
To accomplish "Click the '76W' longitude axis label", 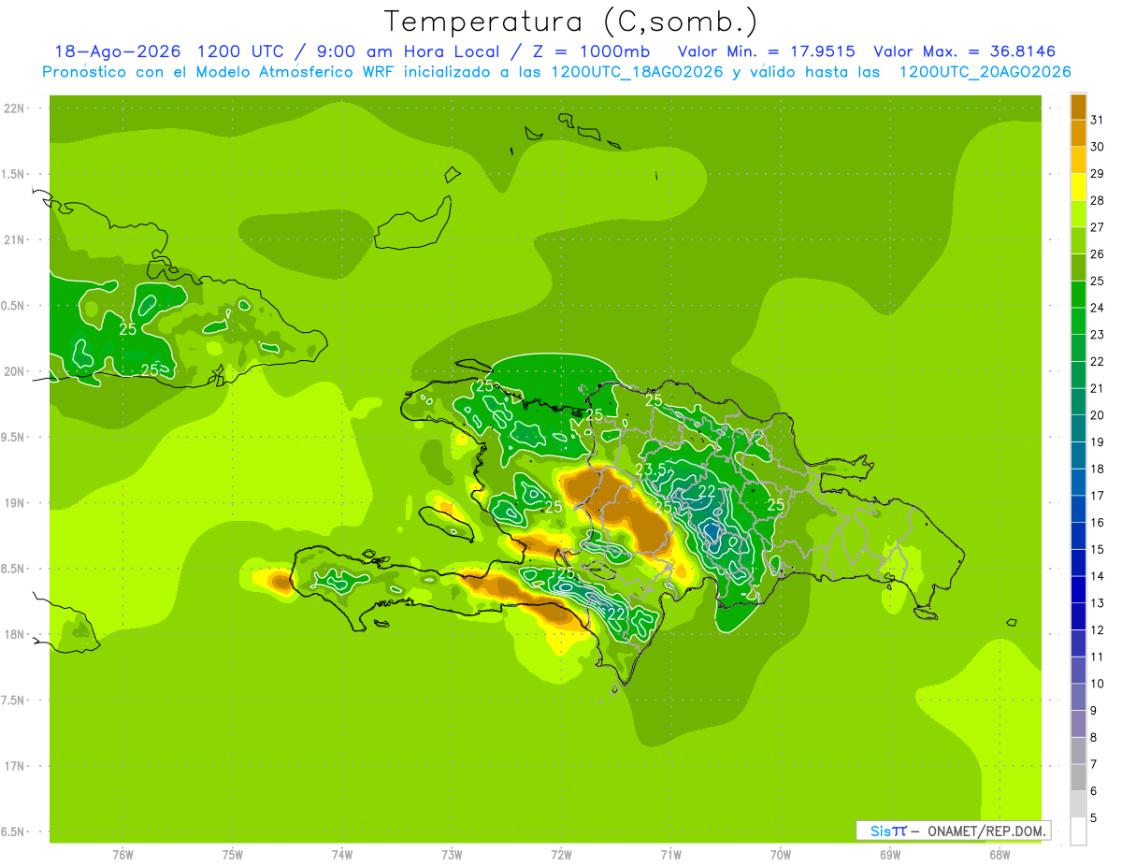I will point(122,855).
